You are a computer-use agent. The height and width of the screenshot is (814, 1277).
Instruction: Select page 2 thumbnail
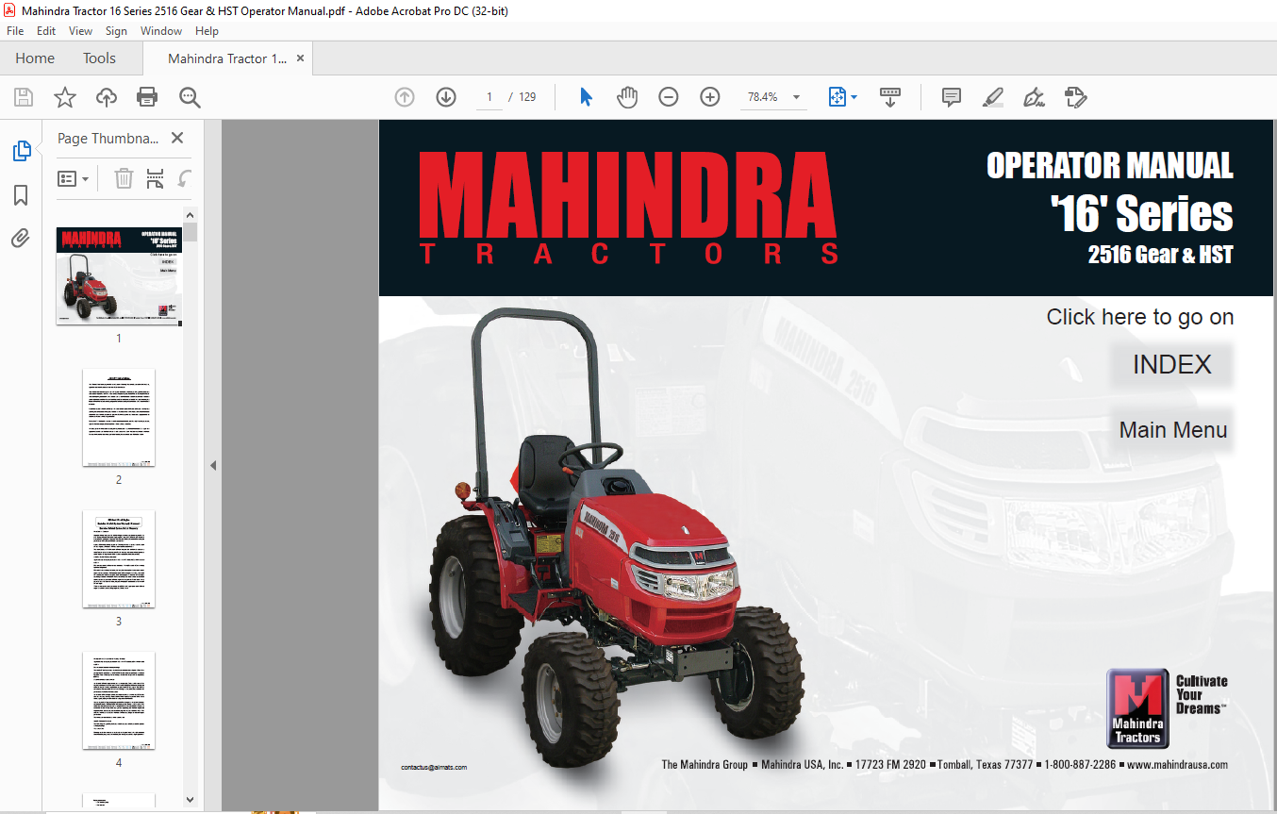click(x=119, y=418)
